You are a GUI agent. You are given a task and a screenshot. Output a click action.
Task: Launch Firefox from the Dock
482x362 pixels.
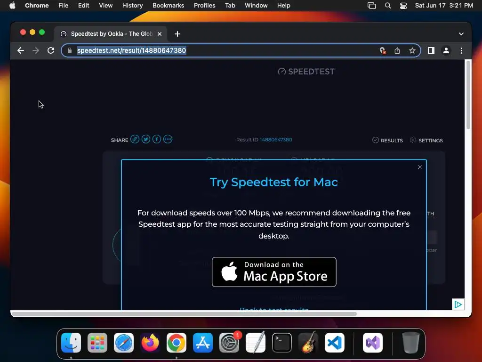click(150, 343)
